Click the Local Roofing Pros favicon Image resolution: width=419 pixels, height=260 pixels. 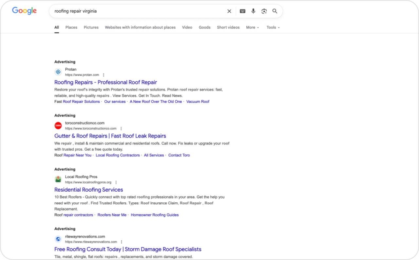(58, 179)
